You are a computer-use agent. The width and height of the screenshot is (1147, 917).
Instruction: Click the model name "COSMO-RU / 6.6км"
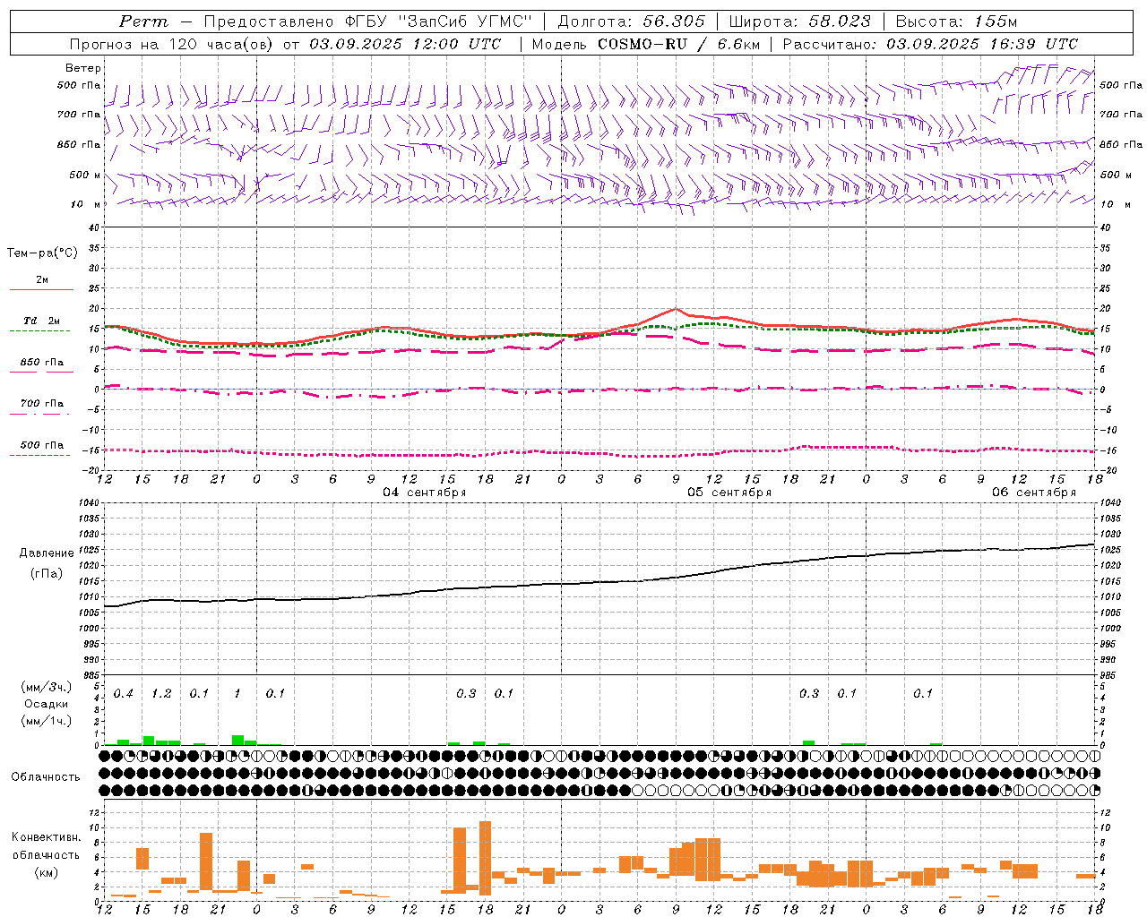click(x=677, y=44)
